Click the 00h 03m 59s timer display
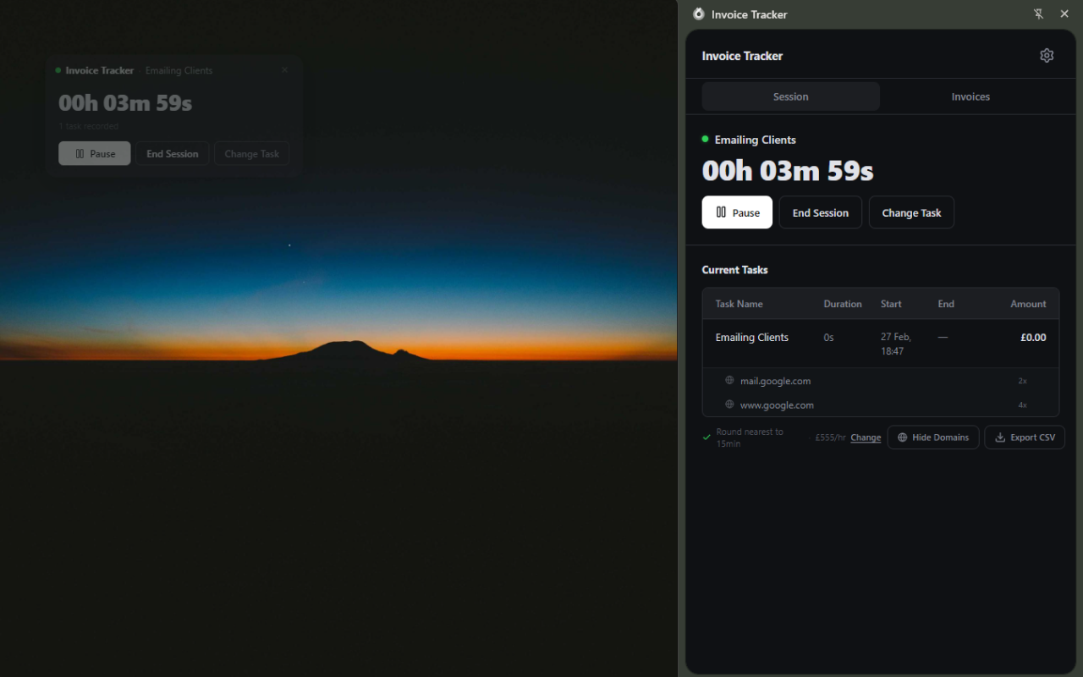The height and width of the screenshot is (677, 1083). point(787,170)
